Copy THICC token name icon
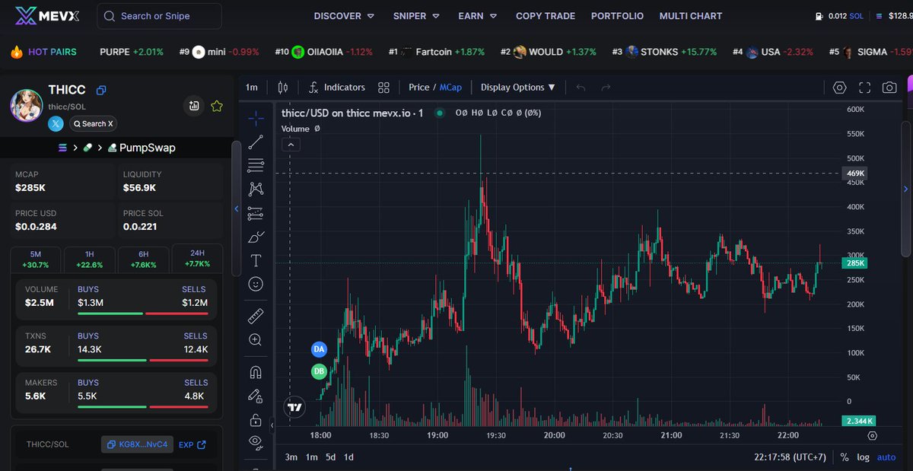Image resolution: width=913 pixels, height=471 pixels. [101, 91]
